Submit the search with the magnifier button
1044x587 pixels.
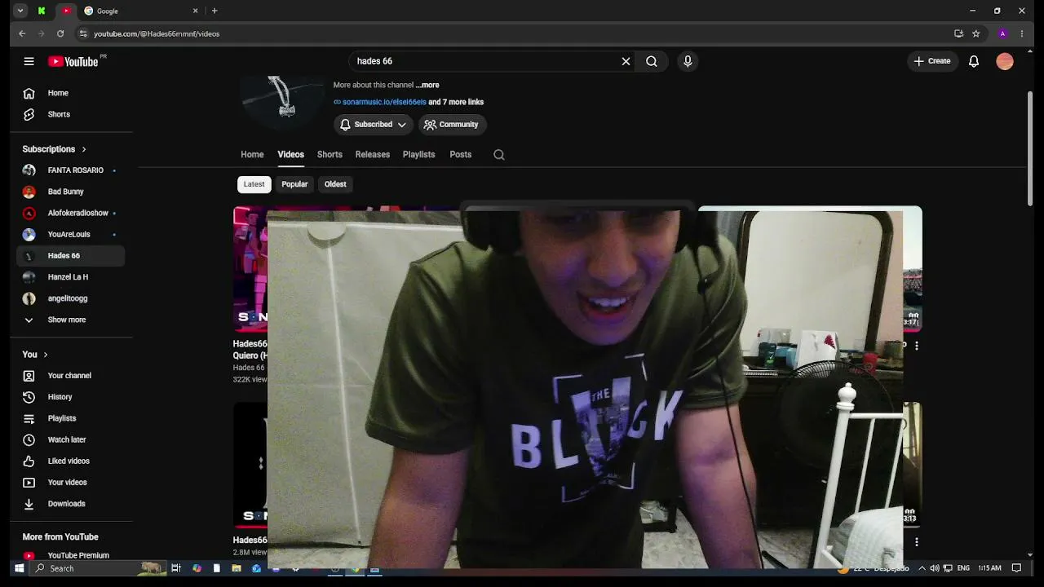(x=652, y=61)
